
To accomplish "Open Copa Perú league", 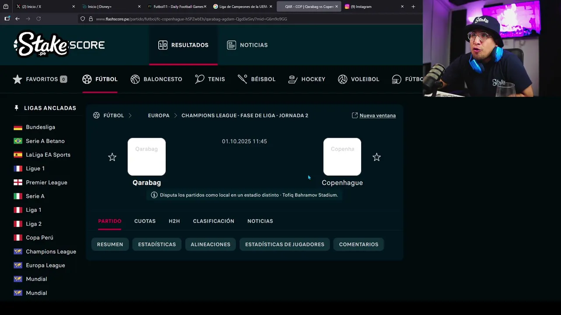I will pyautogui.click(x=39, y=238).
